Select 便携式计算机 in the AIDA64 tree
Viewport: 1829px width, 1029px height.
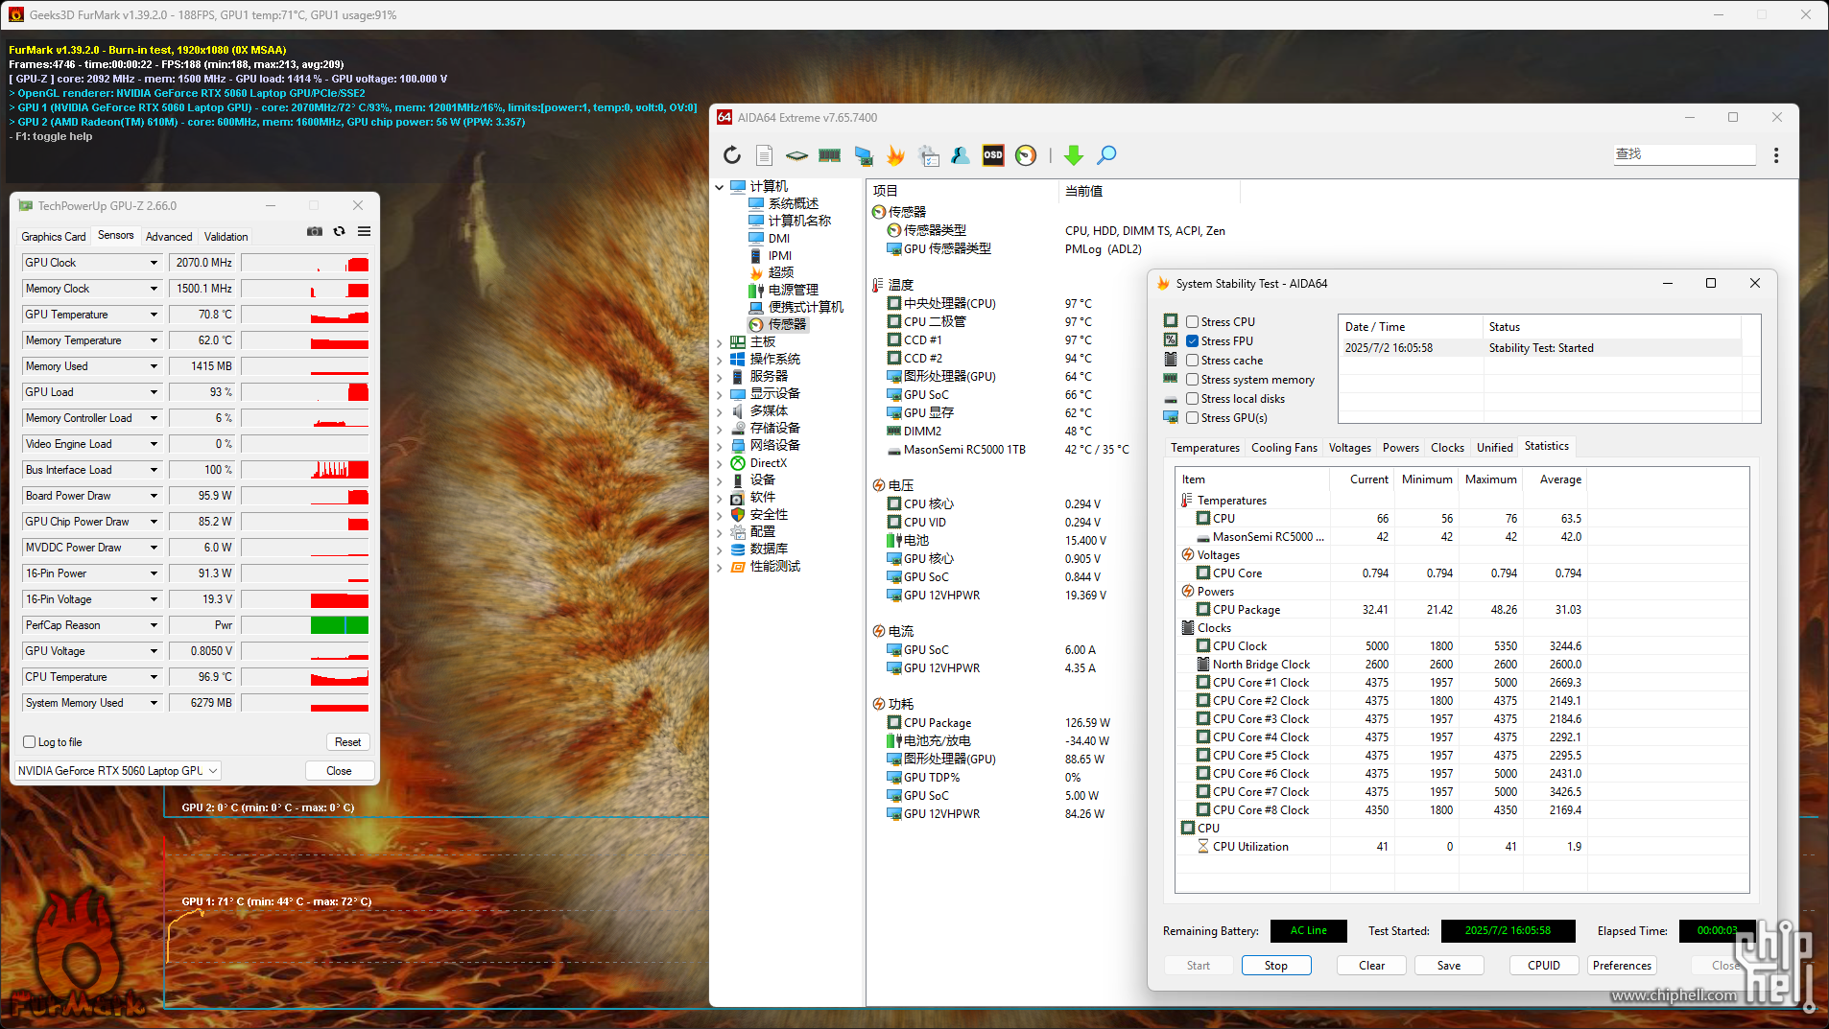[x=805, y=307]
